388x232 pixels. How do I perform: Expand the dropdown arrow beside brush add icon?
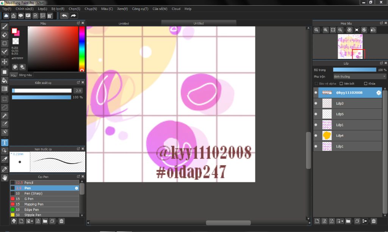click(32, 221)
